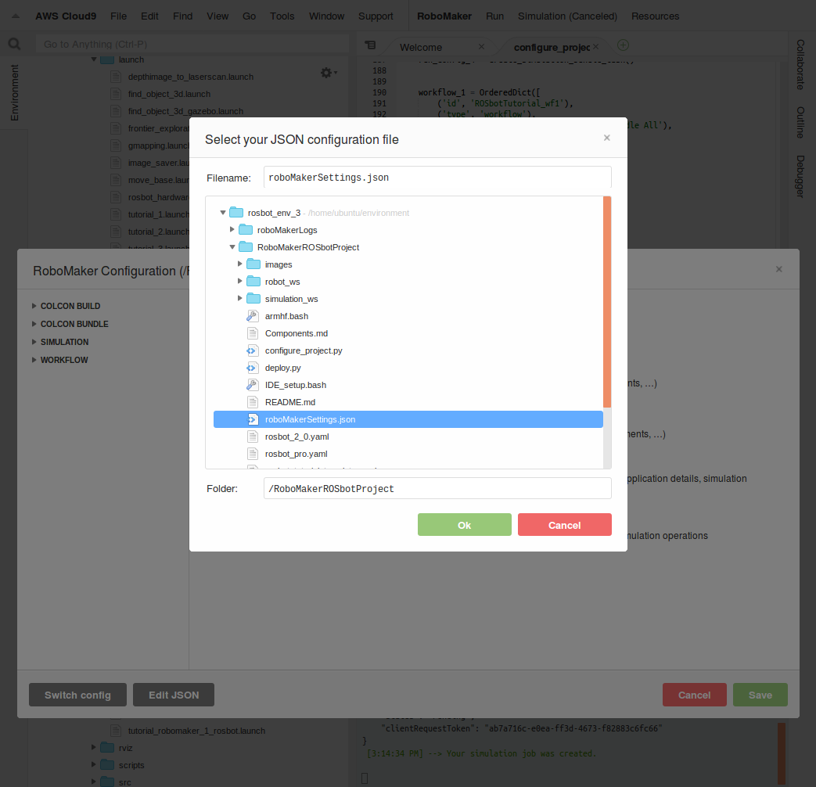Open the Outline side panel
816x787 pixels.
coord(800,122)
